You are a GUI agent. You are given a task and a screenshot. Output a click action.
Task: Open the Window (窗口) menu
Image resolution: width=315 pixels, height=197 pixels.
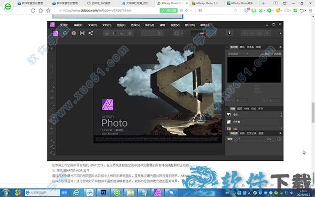click(190, 25)
